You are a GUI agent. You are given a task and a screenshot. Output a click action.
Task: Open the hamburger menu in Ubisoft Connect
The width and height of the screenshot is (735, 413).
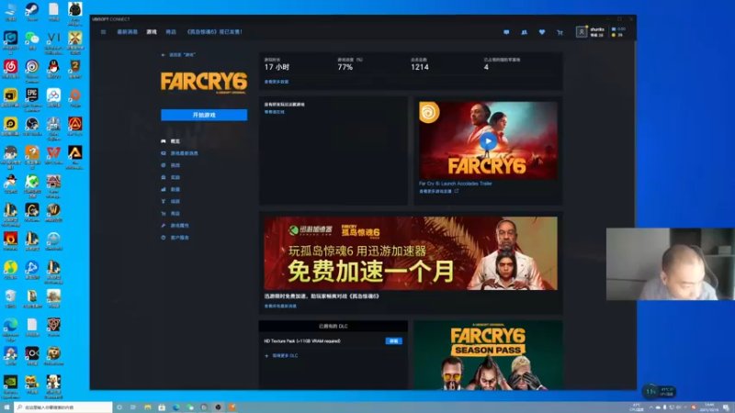(103, 32)
